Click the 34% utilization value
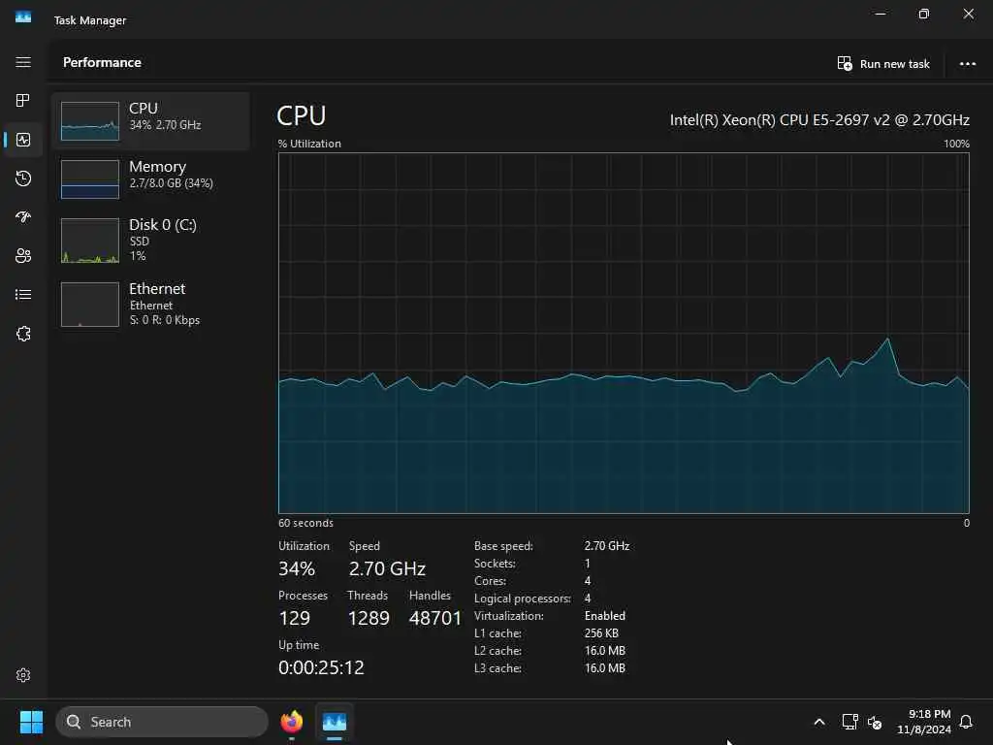Image resolution: width=993 pixels, height=745 pixels. 297,568
